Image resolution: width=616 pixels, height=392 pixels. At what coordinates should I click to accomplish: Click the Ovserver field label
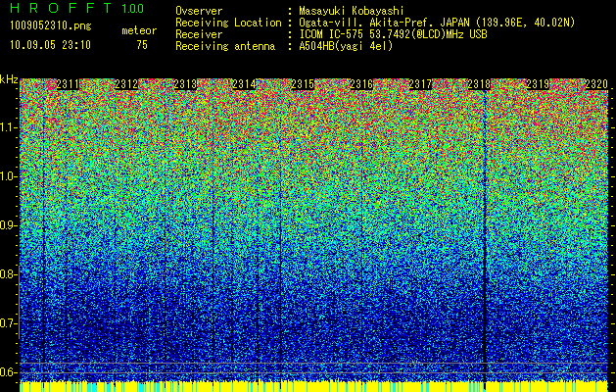(x=199, y=11)
